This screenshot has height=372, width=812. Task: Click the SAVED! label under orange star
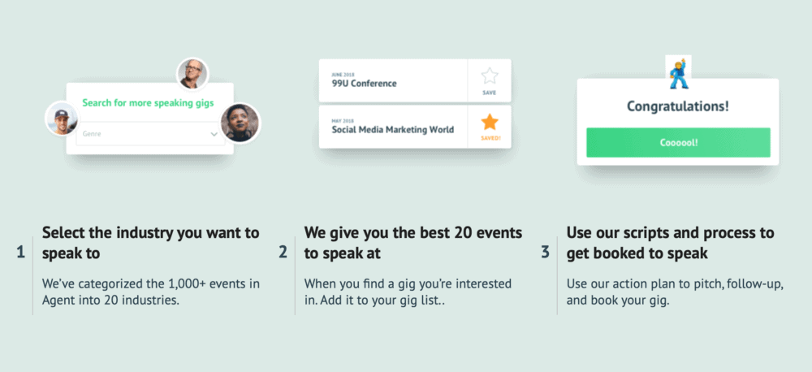(x=490, y=138)
